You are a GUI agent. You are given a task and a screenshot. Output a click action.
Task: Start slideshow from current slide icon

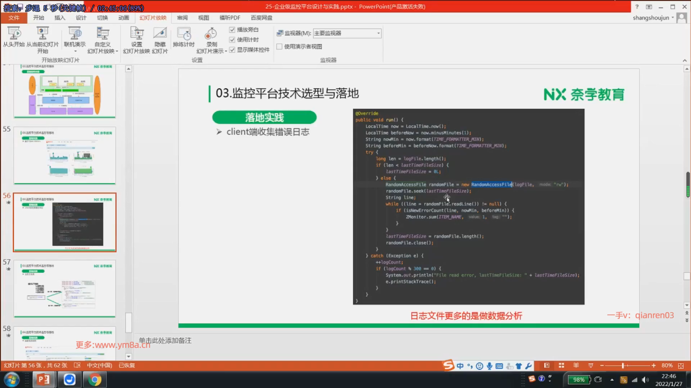[x=42, y=33]
